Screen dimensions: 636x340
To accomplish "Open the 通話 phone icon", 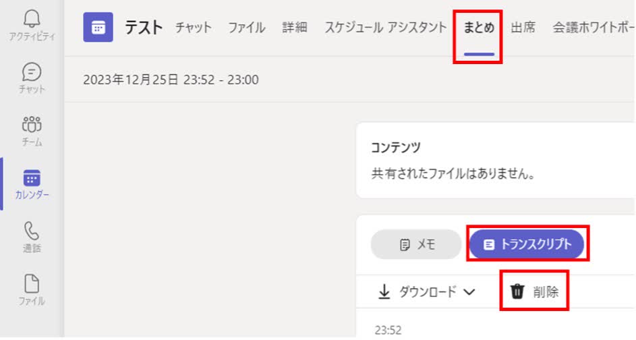I will coord(32,231).
